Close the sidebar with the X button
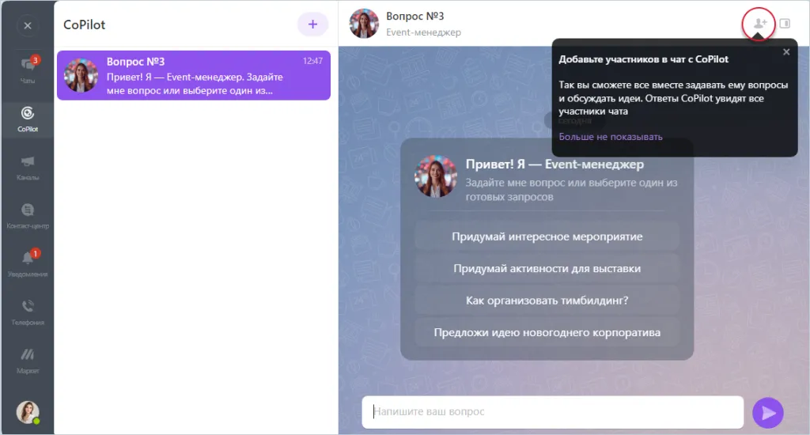This screenshot has width=810, height=435. pos(28,25)
